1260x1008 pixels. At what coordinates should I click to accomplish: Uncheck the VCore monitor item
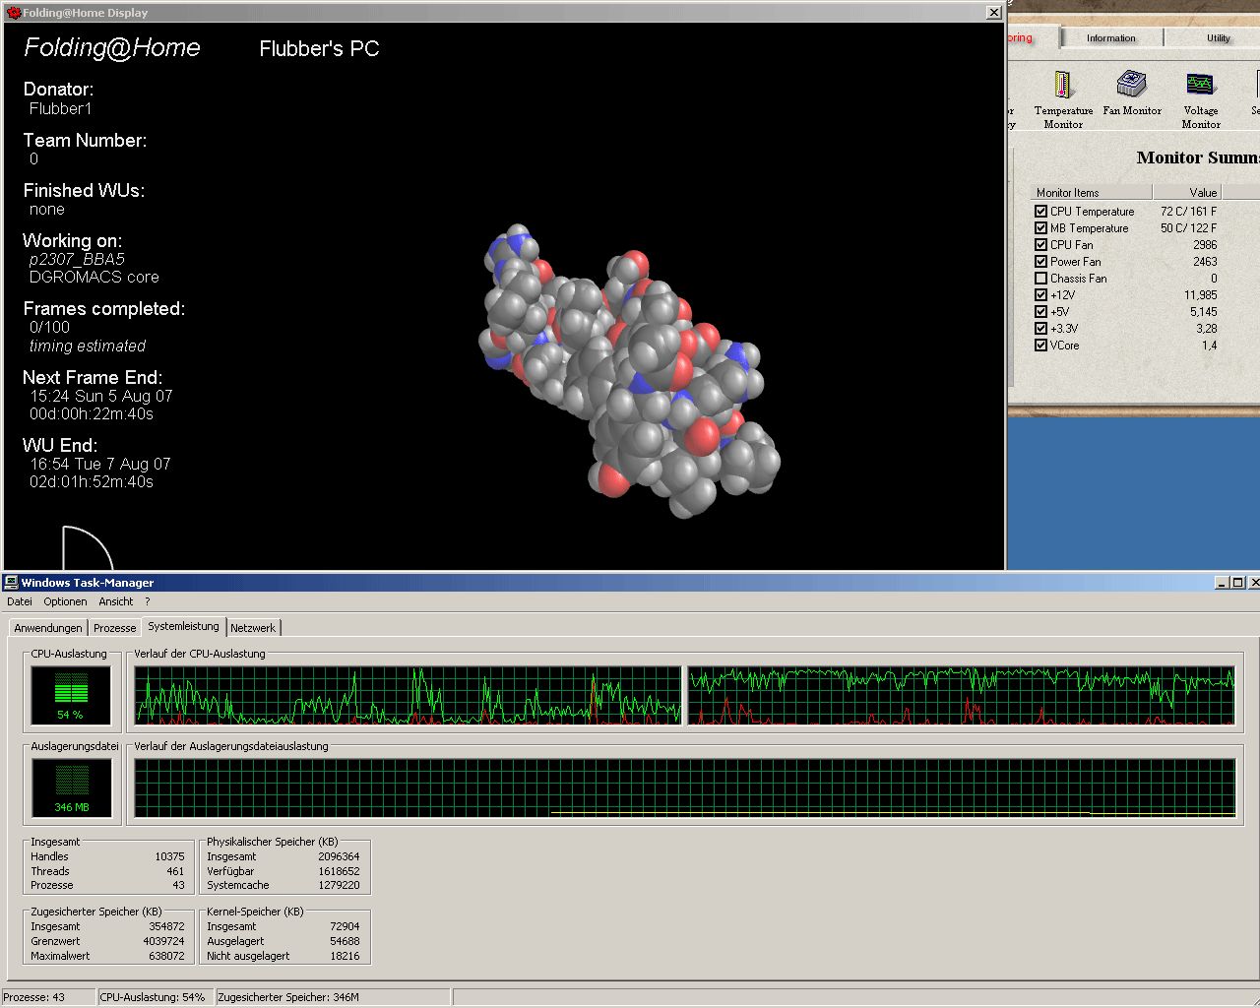pos(1040,346)
